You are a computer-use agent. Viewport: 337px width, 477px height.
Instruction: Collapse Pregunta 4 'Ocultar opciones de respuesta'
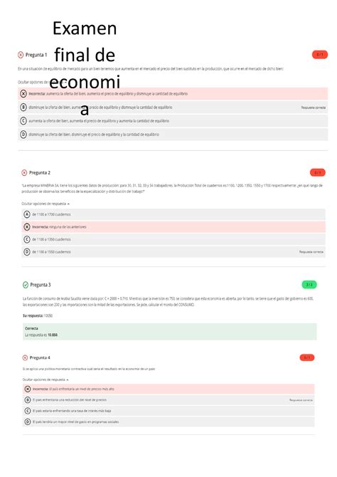click(46, 379)
